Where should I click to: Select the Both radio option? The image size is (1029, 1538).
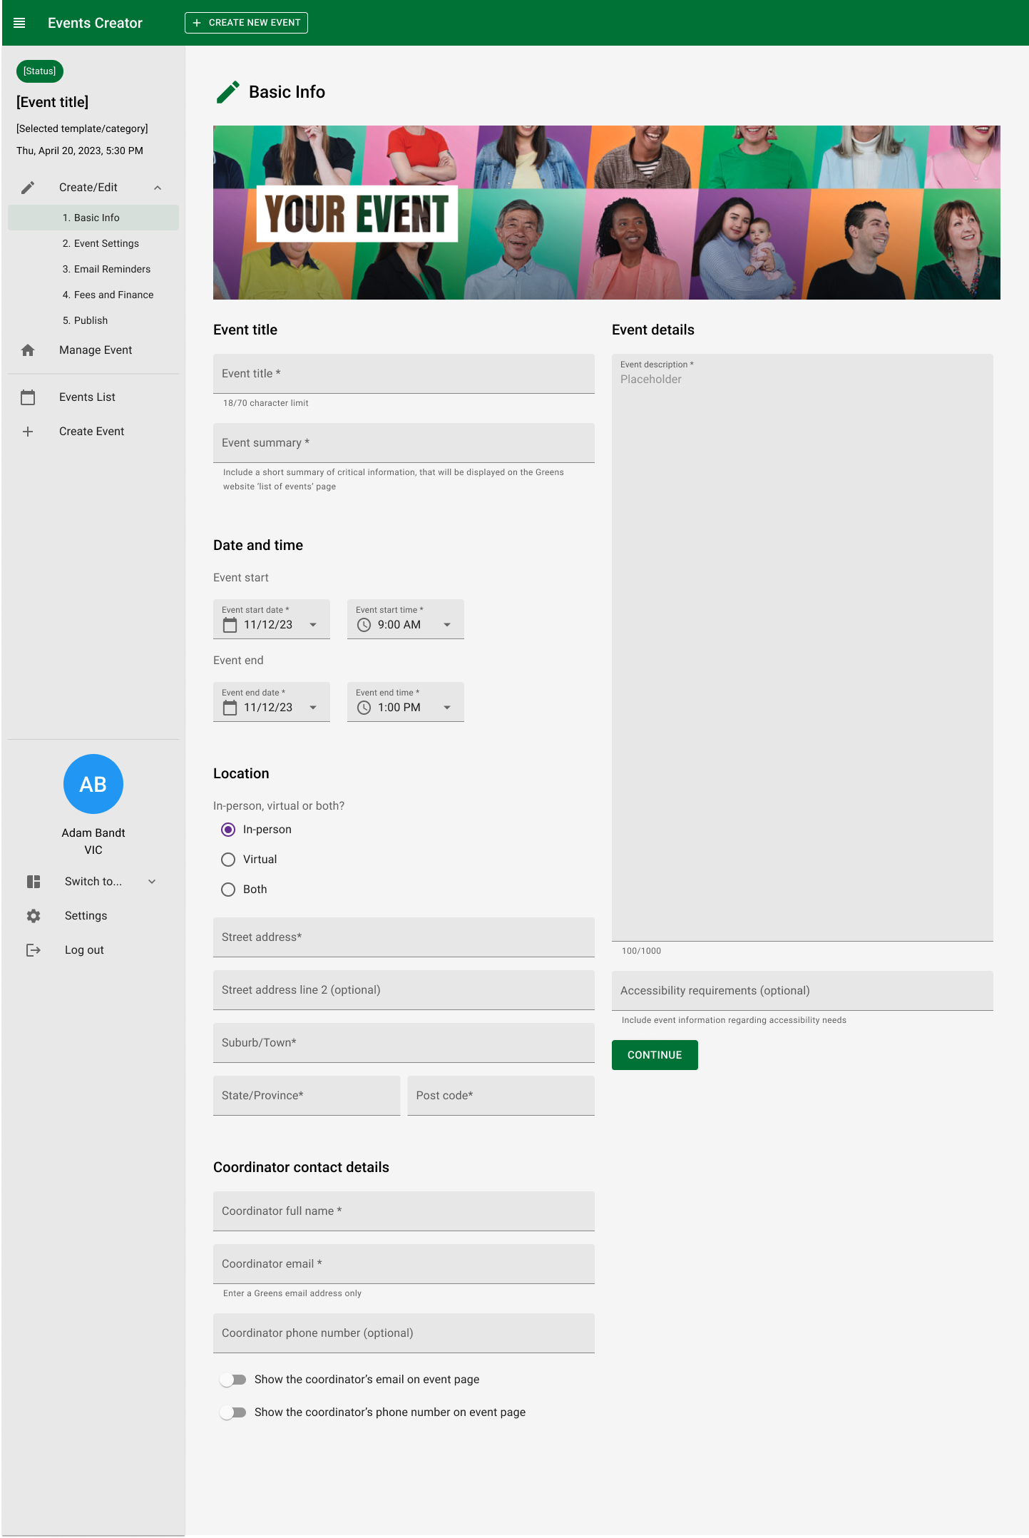pos(228,890)
